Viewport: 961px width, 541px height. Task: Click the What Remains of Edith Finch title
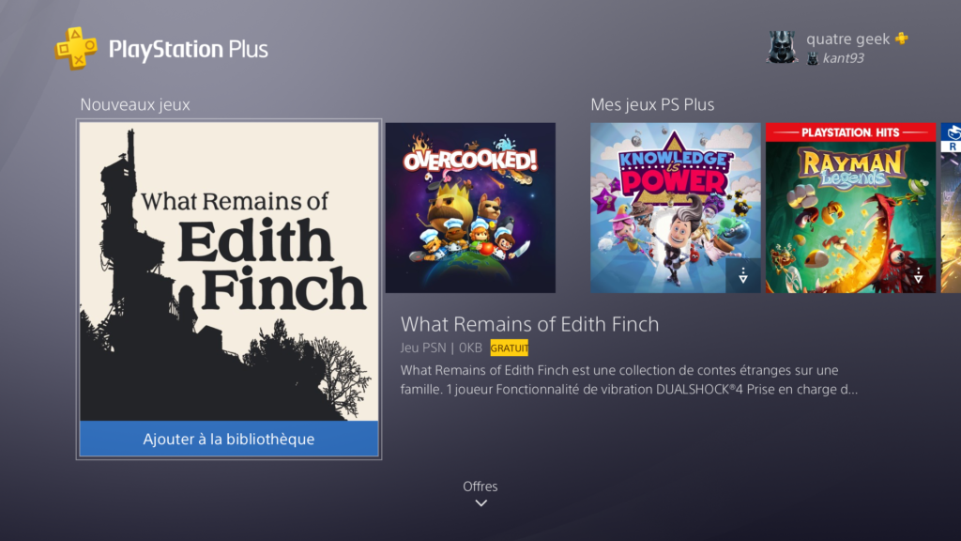pyautogui.click(x=529, y=324)
